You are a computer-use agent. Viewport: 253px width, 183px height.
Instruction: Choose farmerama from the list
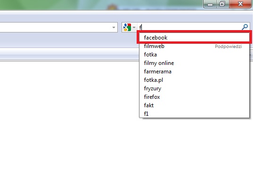[194, 72]
